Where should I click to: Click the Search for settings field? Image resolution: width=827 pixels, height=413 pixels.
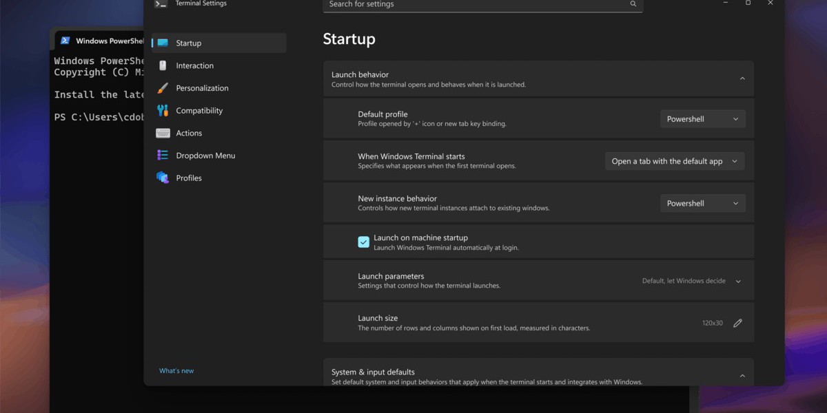point(476,5)
